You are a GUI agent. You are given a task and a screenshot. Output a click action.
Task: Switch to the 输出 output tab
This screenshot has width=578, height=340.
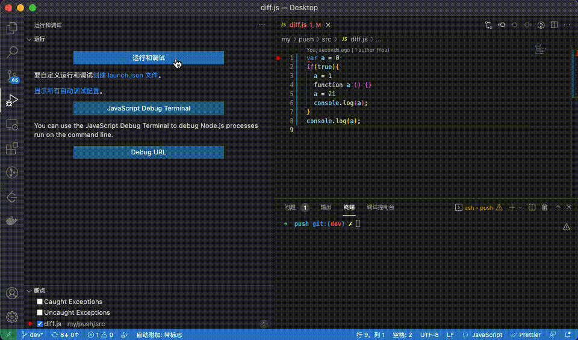(326, 207)
